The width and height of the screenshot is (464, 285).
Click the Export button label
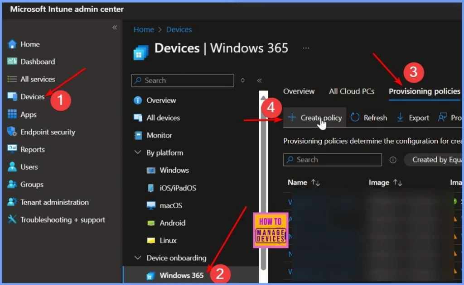(419, 118)
